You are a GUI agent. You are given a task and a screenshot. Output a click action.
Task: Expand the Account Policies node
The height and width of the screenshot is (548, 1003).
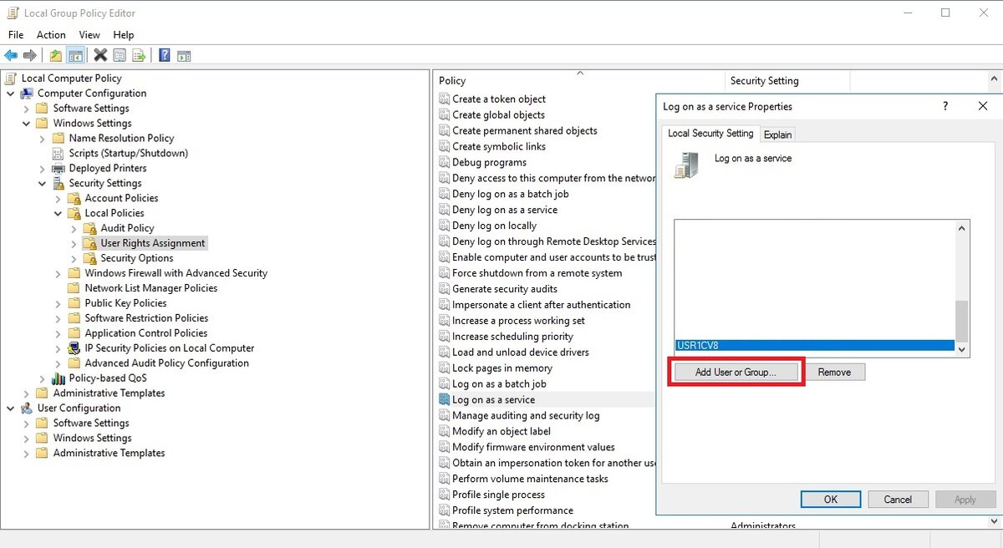[59, 199]
